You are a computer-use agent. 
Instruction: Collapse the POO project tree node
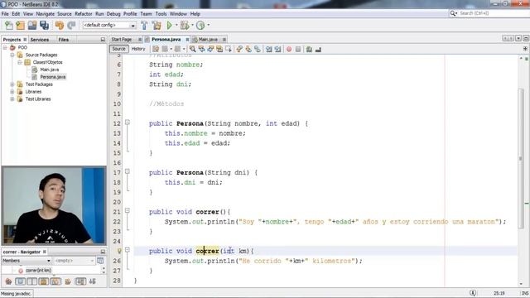5,48
